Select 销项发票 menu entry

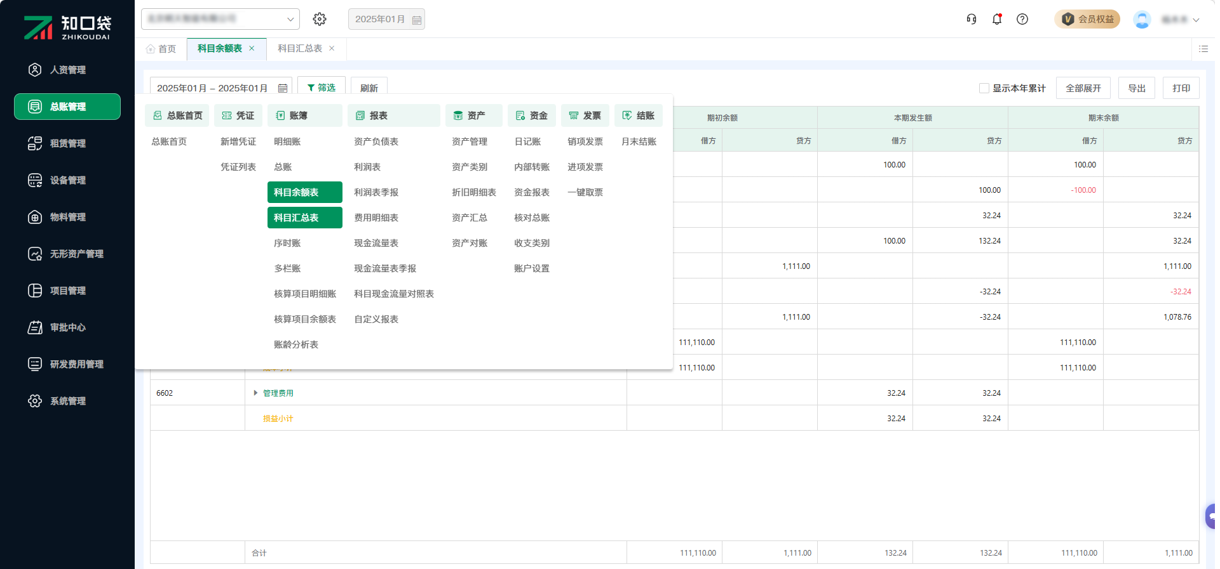[585, 141]
